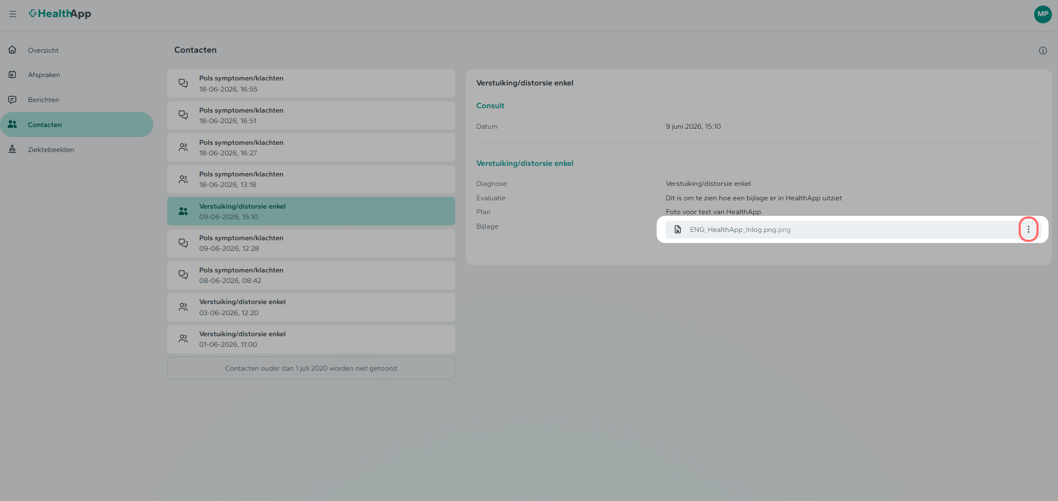Screen dimensions: 1058x501
Task: Select Pols symptomen/klachten contact from 18-06-2026, 16:27
Action: coord(311,148)
